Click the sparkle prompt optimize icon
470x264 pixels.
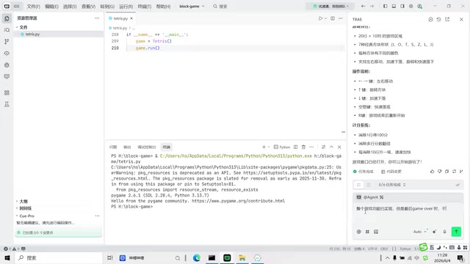pos(434,232)
